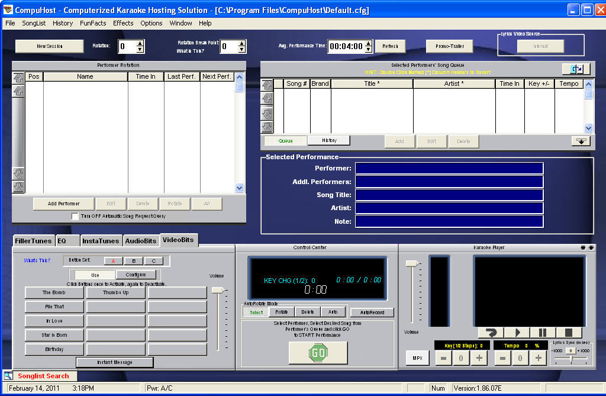606x396 pixels.
Task: Click the bottom move-down arrow beside Song Queue
Action: [267, 127]
